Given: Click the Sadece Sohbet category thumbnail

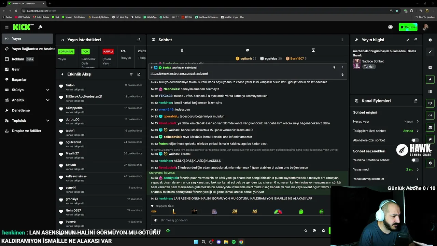Looking at the screenshot, I should click(357, 64).
